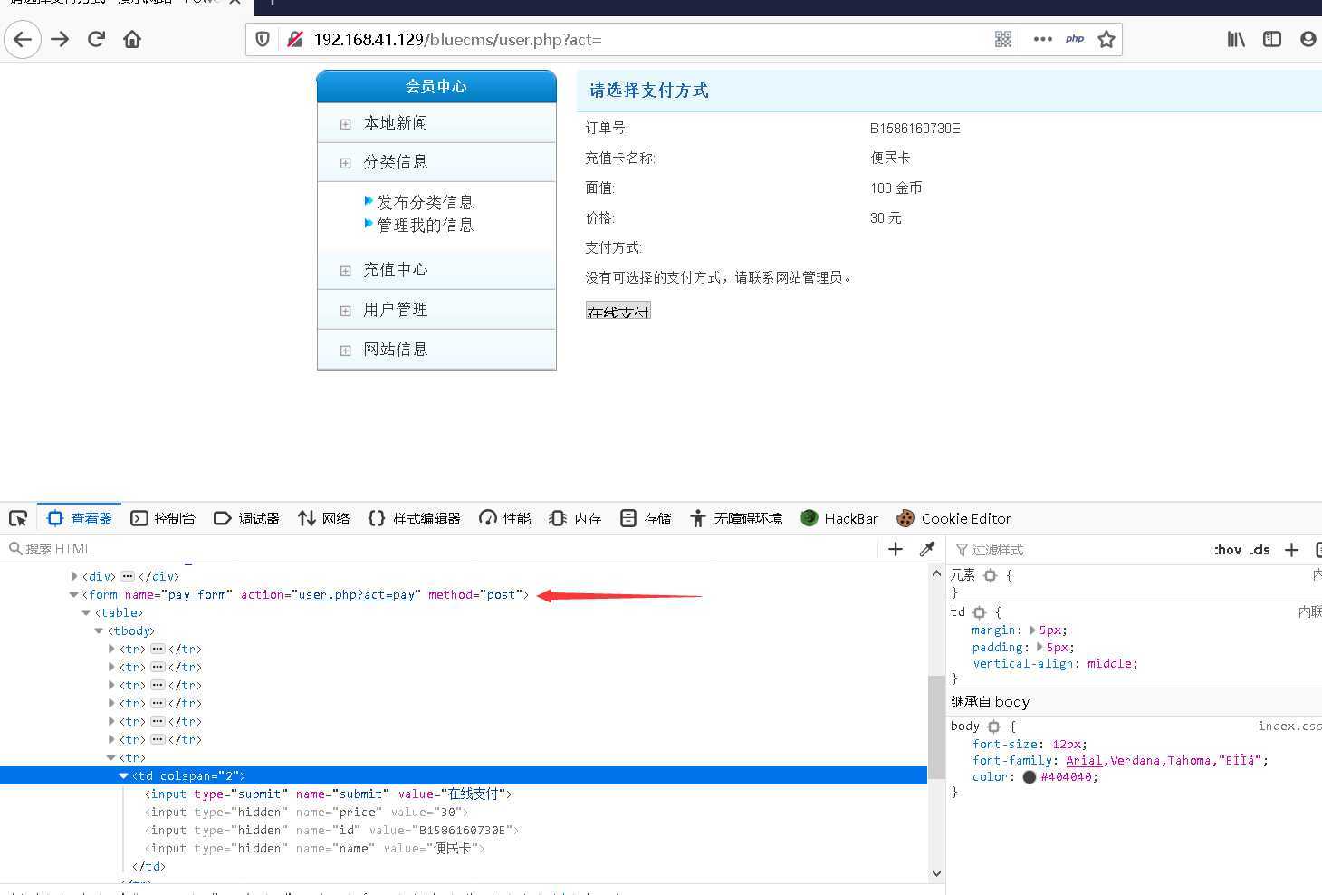1322x895 pixels.
Task: Click the Arial font-family link
Action: click(1084, 761)
